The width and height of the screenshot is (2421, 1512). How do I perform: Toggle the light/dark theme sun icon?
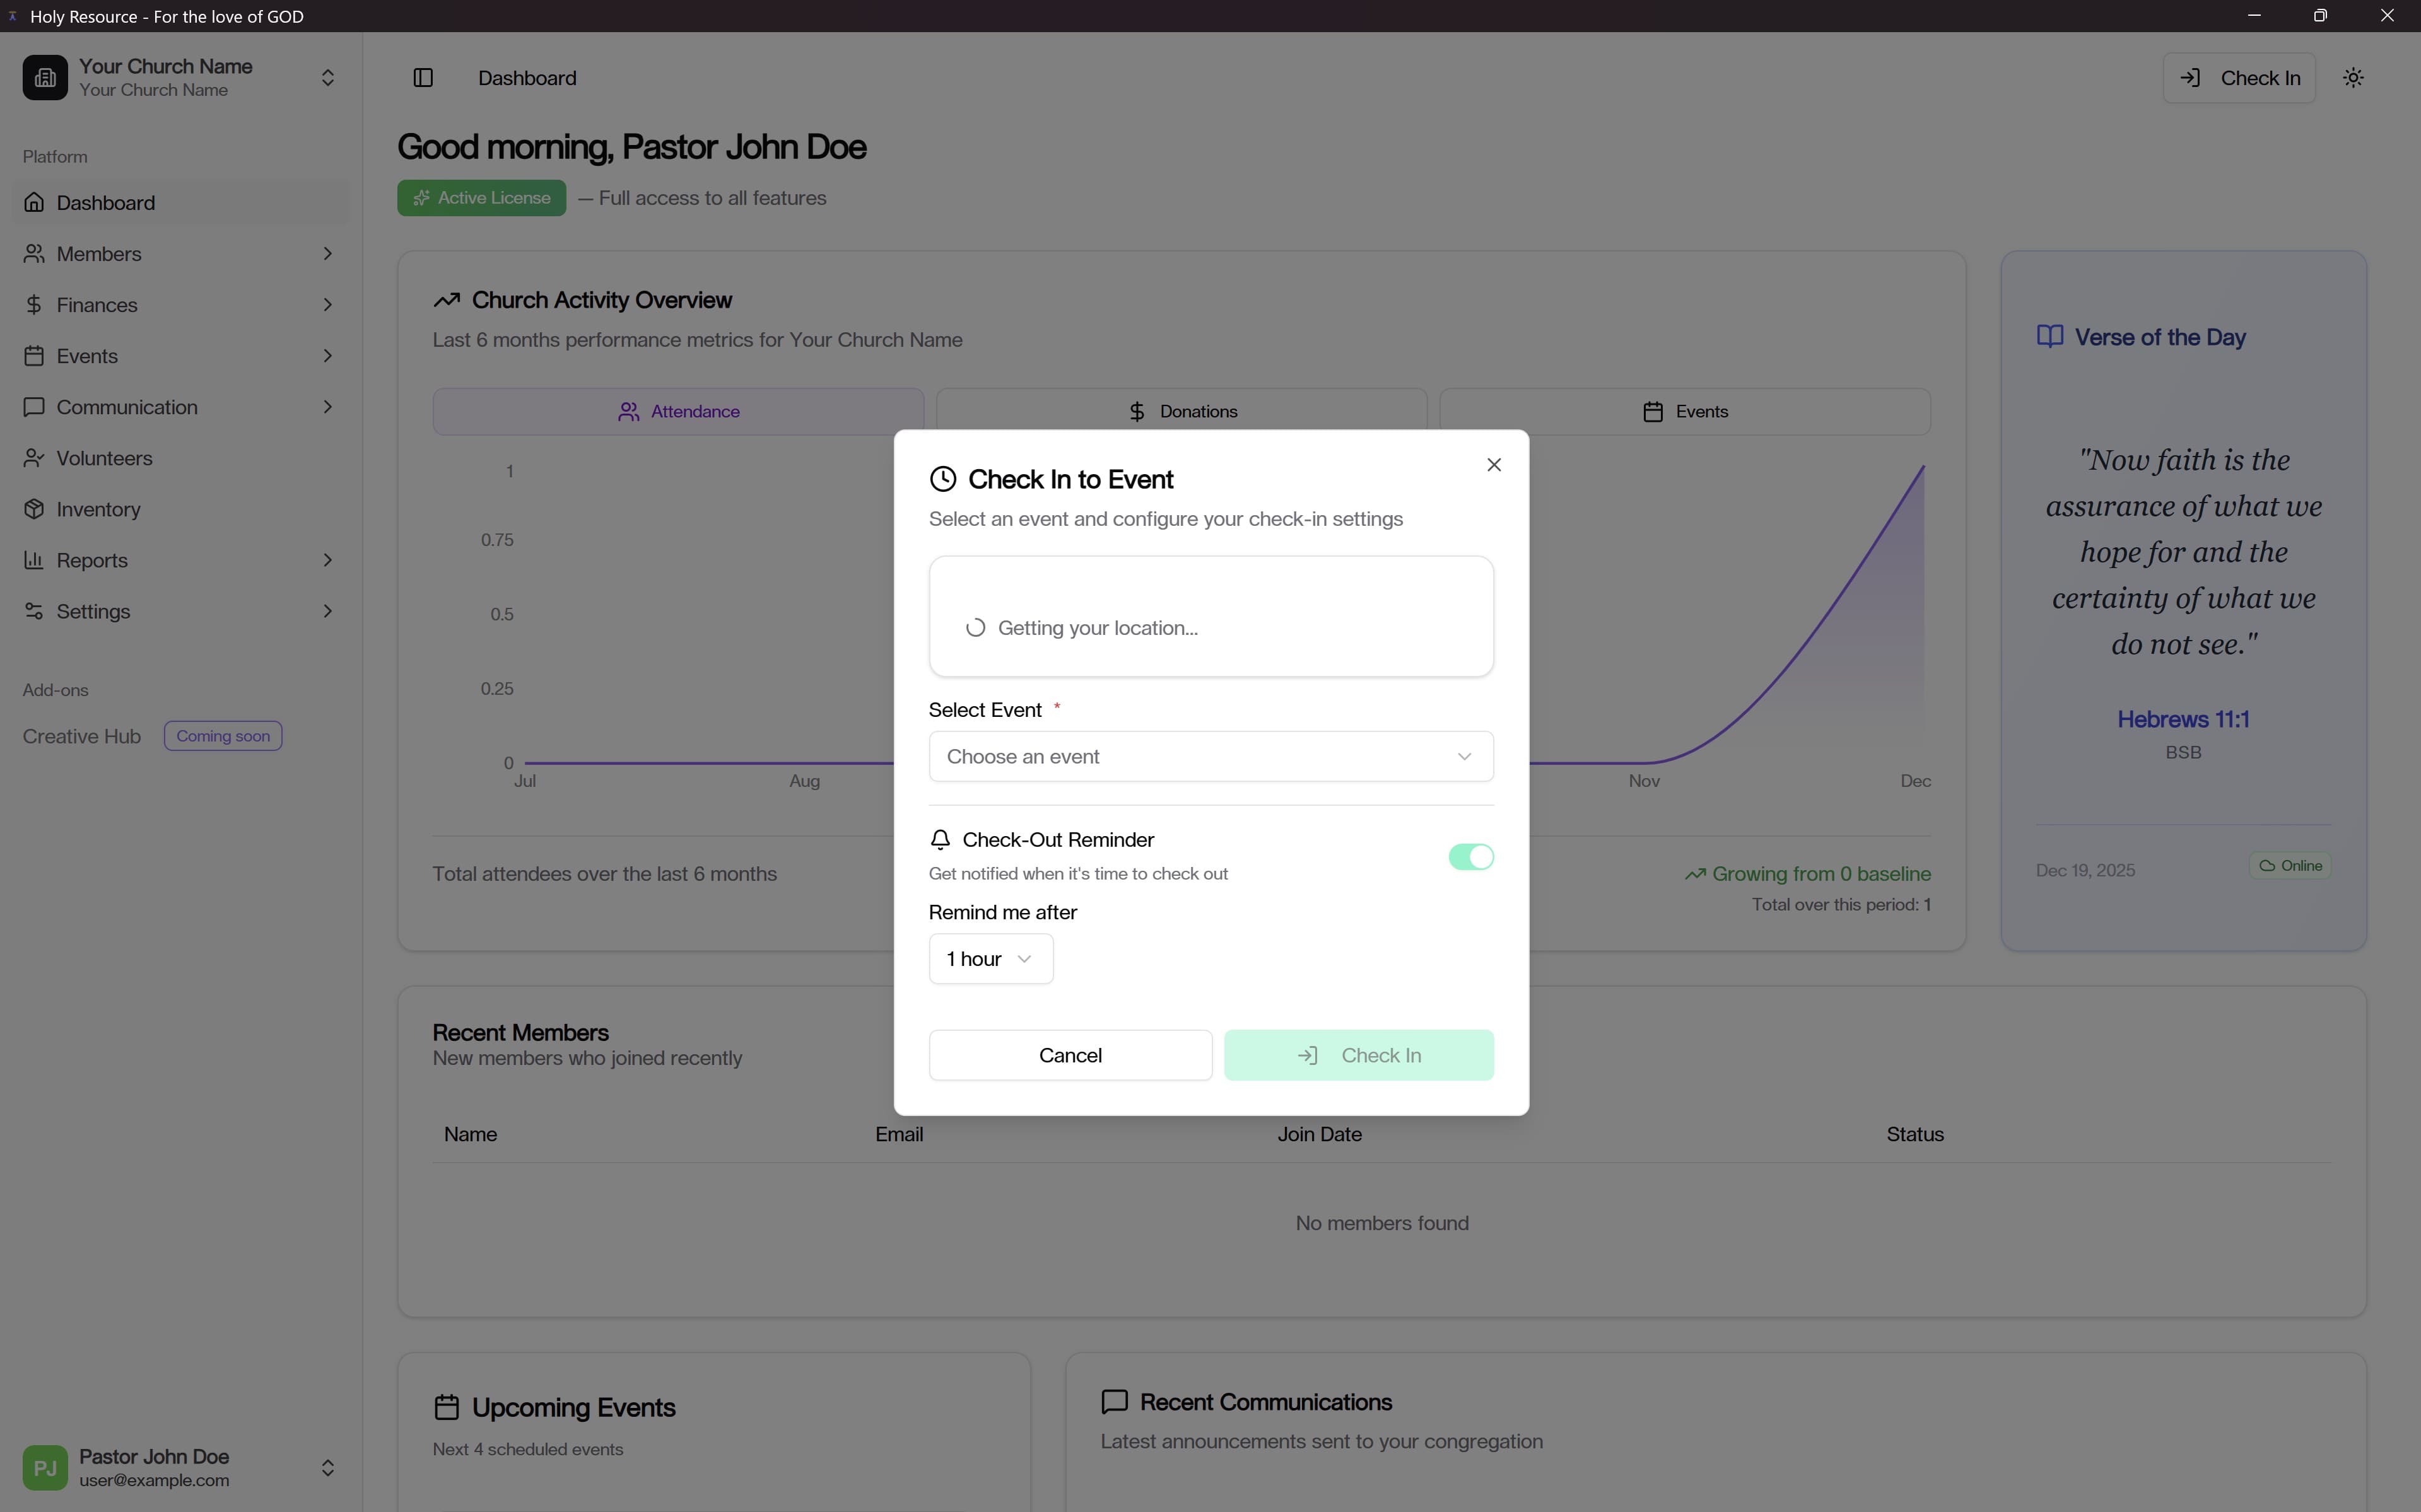point(2353,78)
